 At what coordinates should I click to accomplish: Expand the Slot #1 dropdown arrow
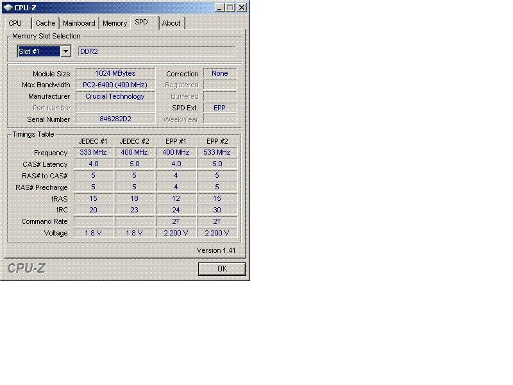coord(66,51)
